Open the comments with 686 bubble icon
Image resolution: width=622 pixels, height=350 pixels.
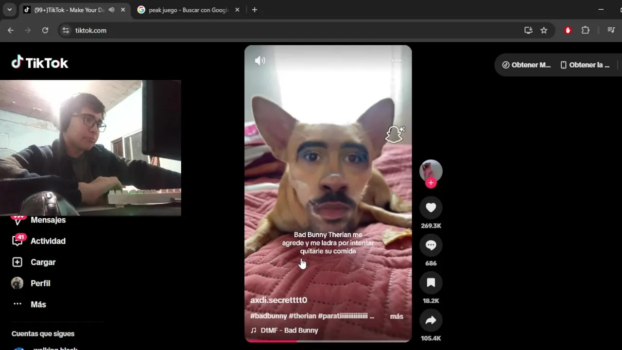tap(431, 245)
